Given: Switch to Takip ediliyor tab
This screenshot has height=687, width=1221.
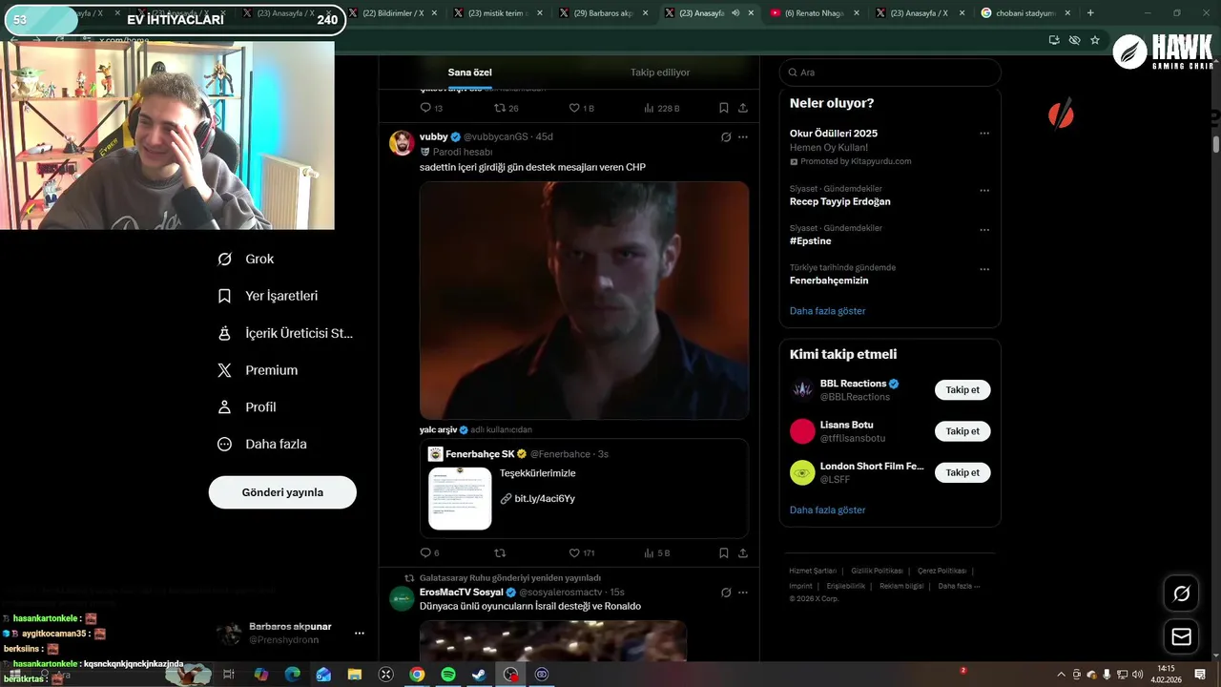Looking at the screenshot, I should pos(660,73).
